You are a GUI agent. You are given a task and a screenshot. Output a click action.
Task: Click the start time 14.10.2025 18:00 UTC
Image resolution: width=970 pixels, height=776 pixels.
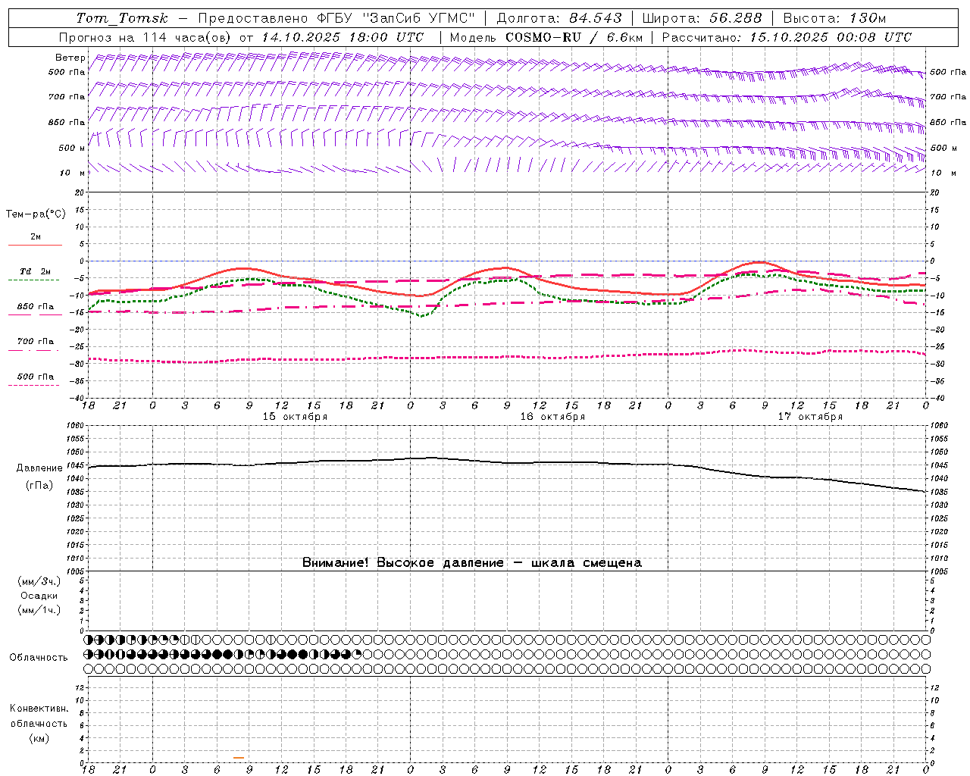343,37
